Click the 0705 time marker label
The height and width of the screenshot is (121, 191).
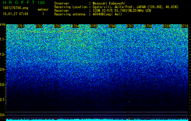click(x=94, y=26)
